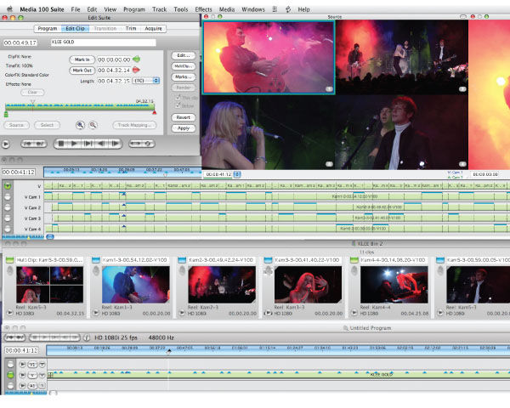Click the Apply button
Viewport: 510px width, 408px height.
pos(184,128)
